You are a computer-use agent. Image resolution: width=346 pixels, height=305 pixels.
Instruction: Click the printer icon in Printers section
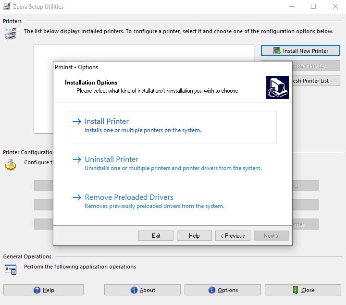(x=11, y=34)
